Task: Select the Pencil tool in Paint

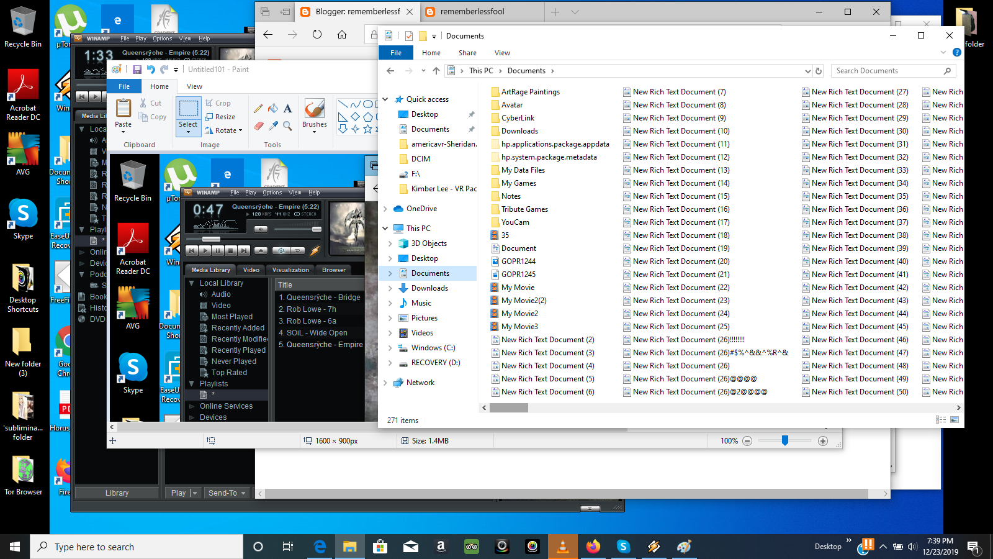Action: pos(258,109)
